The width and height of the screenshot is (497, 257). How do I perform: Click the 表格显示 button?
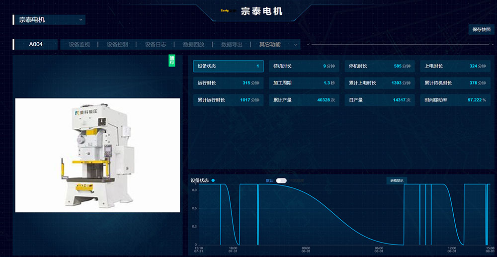[397, 180]
